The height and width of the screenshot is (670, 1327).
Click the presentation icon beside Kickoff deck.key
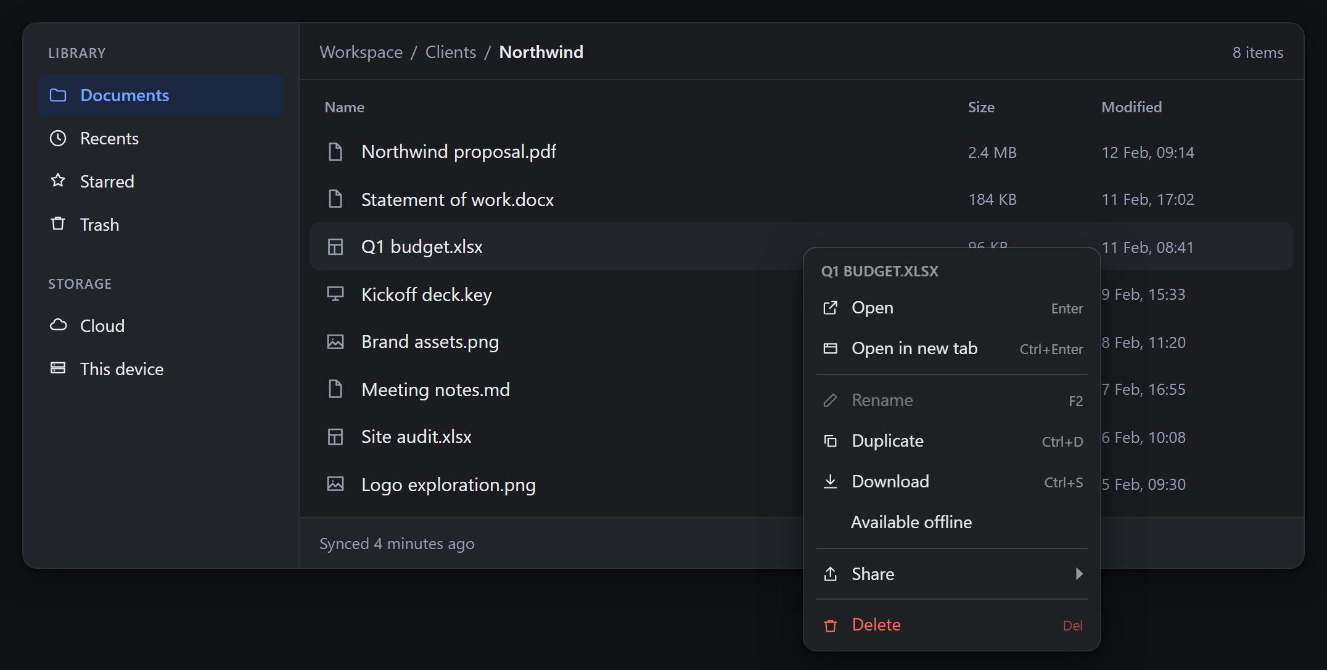coord(335,294)
